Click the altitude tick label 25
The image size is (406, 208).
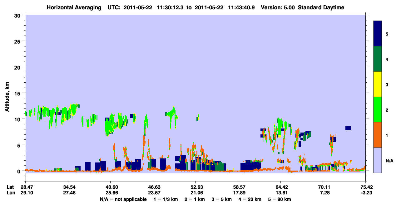click(18, 41)
